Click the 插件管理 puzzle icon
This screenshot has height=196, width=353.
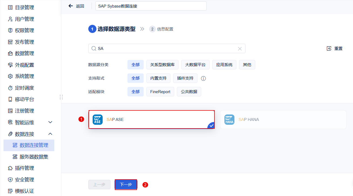tap(10, 168)
